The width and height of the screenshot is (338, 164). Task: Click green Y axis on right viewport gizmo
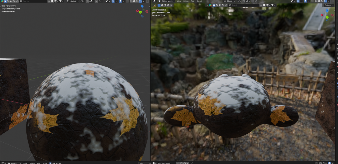pos(327,17)
